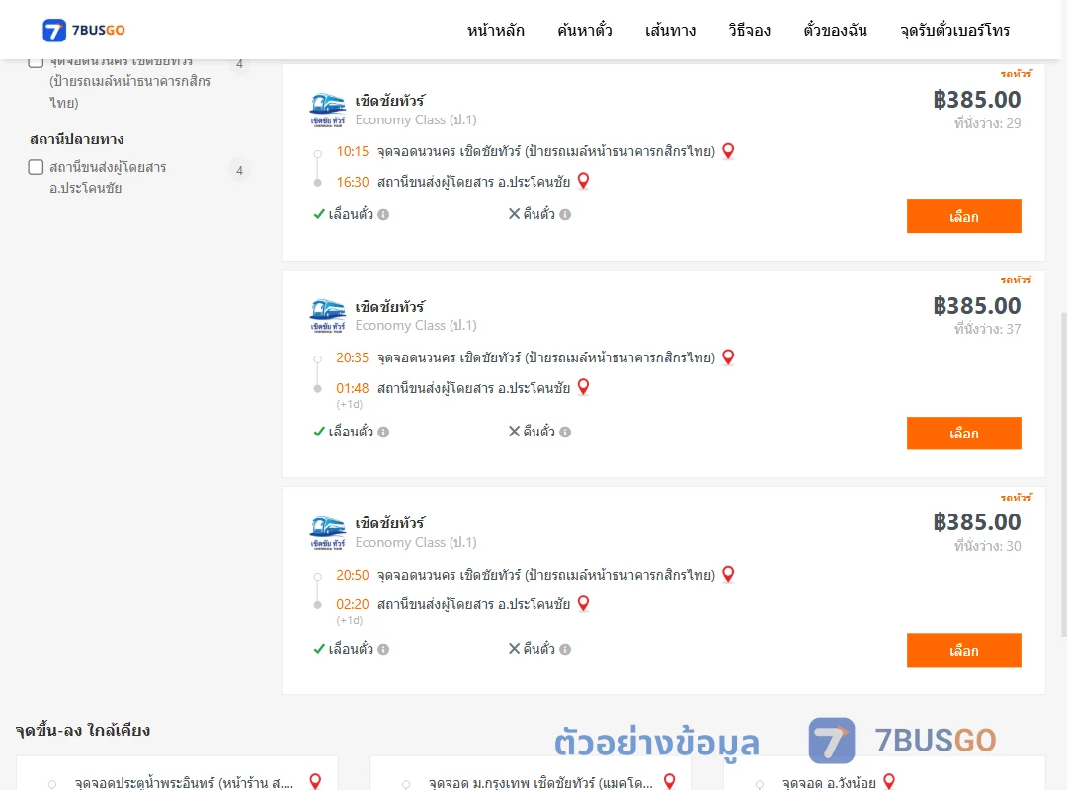
Task: Open map pin for 16:30 arrival station
Action: tap(583, 181)
